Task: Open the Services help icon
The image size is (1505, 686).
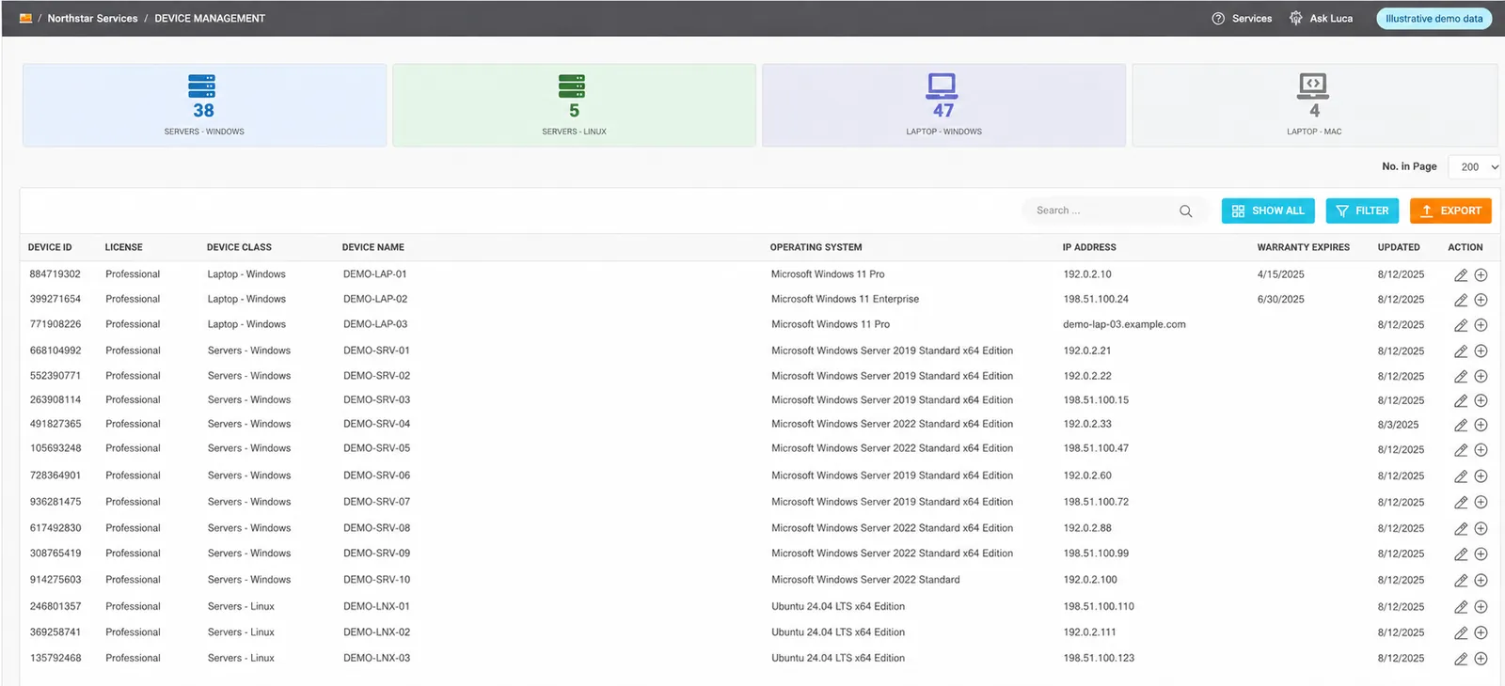Action: pyautogui.click(x=1218, y=18)
